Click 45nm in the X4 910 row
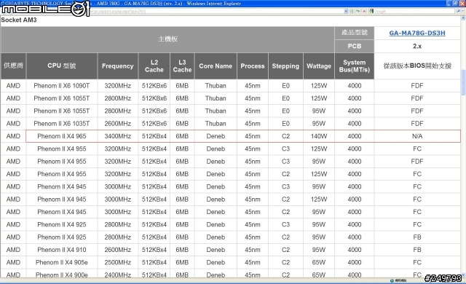Viewport: 466px width, 284px height. (253, 250)
